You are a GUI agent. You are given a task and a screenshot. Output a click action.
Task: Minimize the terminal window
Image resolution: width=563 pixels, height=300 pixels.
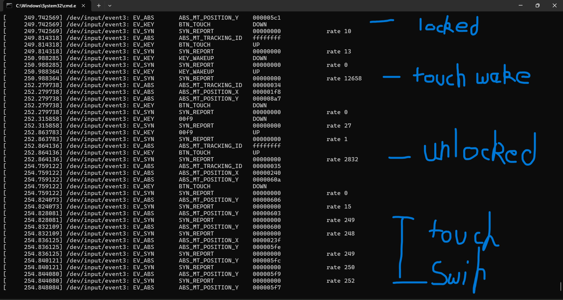520,6
